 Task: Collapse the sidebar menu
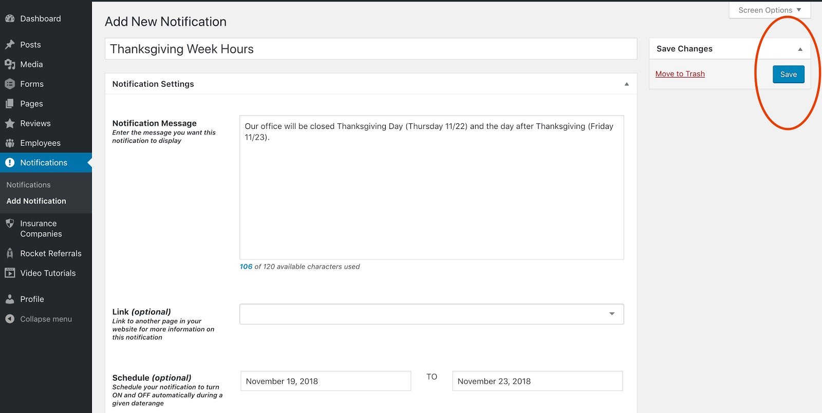pos(39,319)
